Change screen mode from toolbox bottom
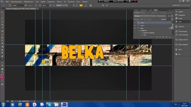Screen dimensions: 191x107 2,84
